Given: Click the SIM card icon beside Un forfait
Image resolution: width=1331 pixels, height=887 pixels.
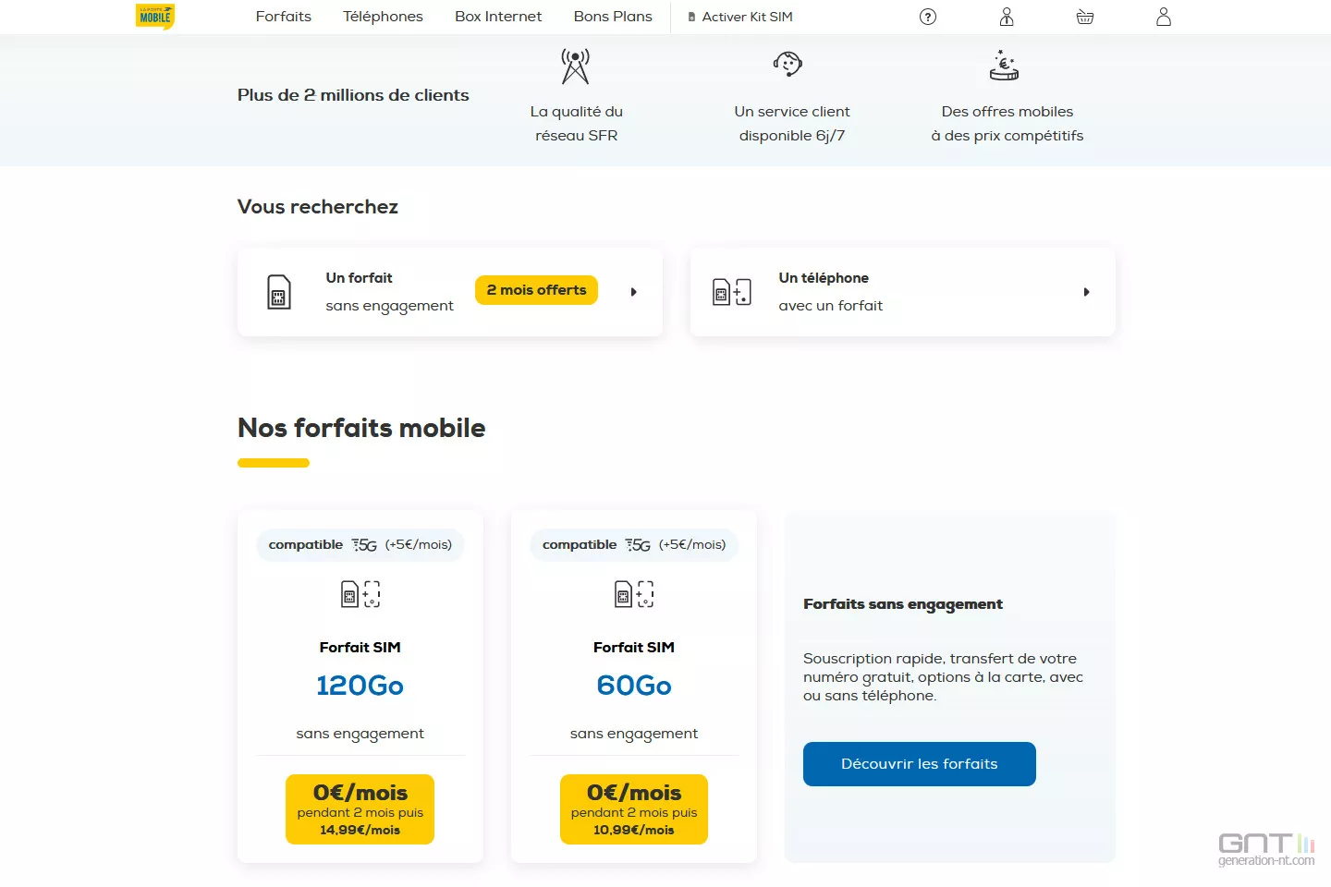Looking at the screenshot, I should coord(278,292).
